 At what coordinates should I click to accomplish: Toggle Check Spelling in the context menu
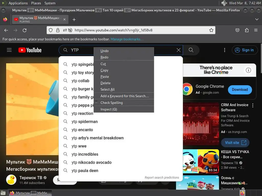[124, 103]
